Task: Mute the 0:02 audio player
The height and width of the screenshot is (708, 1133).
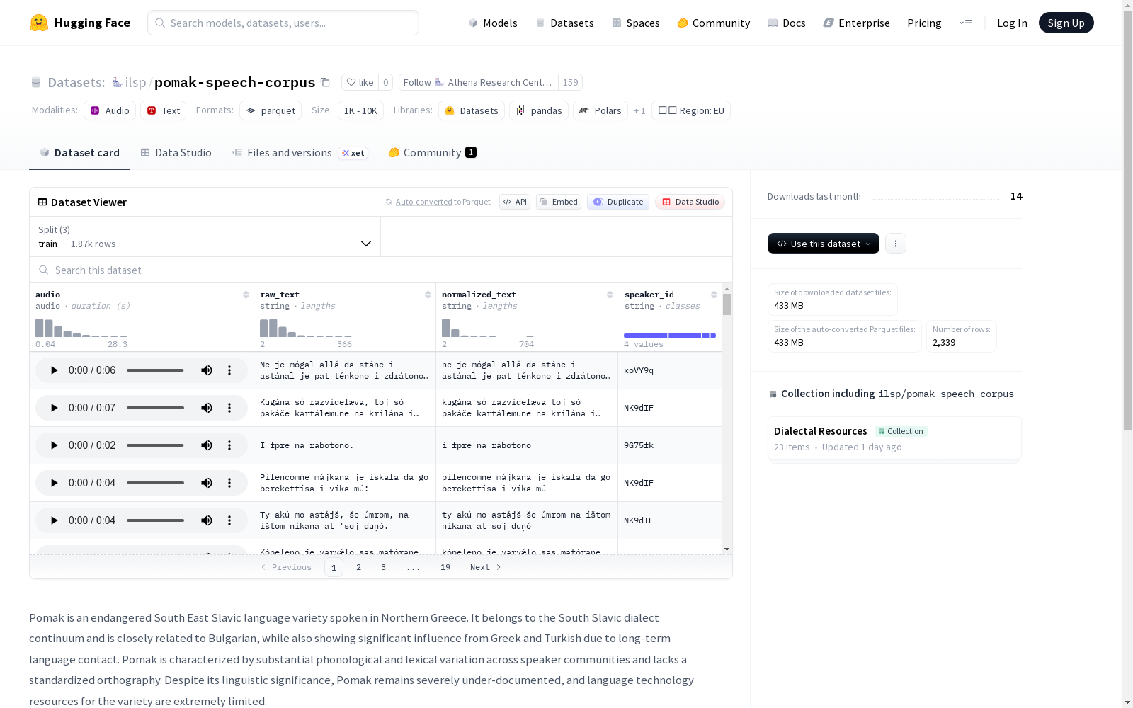Action: (207, 445)
